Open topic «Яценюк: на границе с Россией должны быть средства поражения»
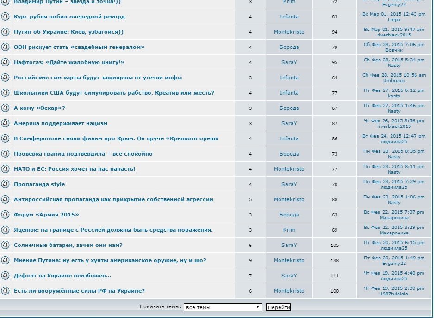The width and height of the screenshot is (435, 318). 112,230
